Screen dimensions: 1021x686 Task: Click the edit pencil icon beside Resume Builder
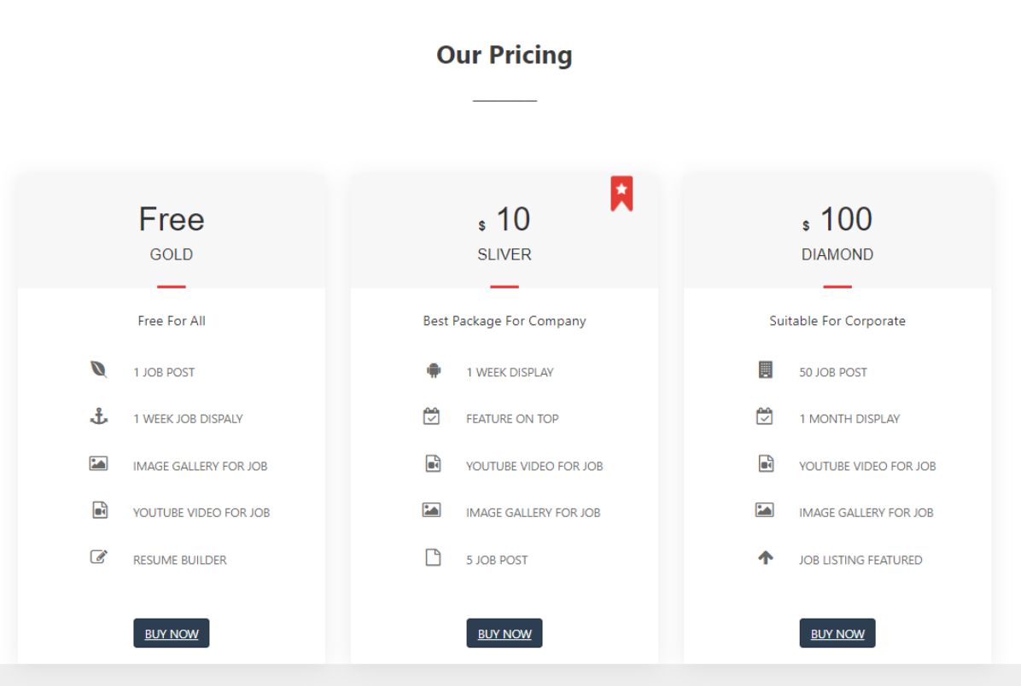point(98,557)
